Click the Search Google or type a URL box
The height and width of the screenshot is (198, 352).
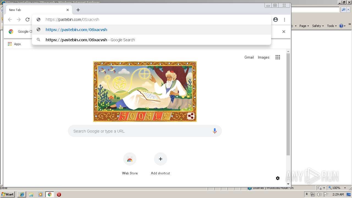[x=145, y=131]
